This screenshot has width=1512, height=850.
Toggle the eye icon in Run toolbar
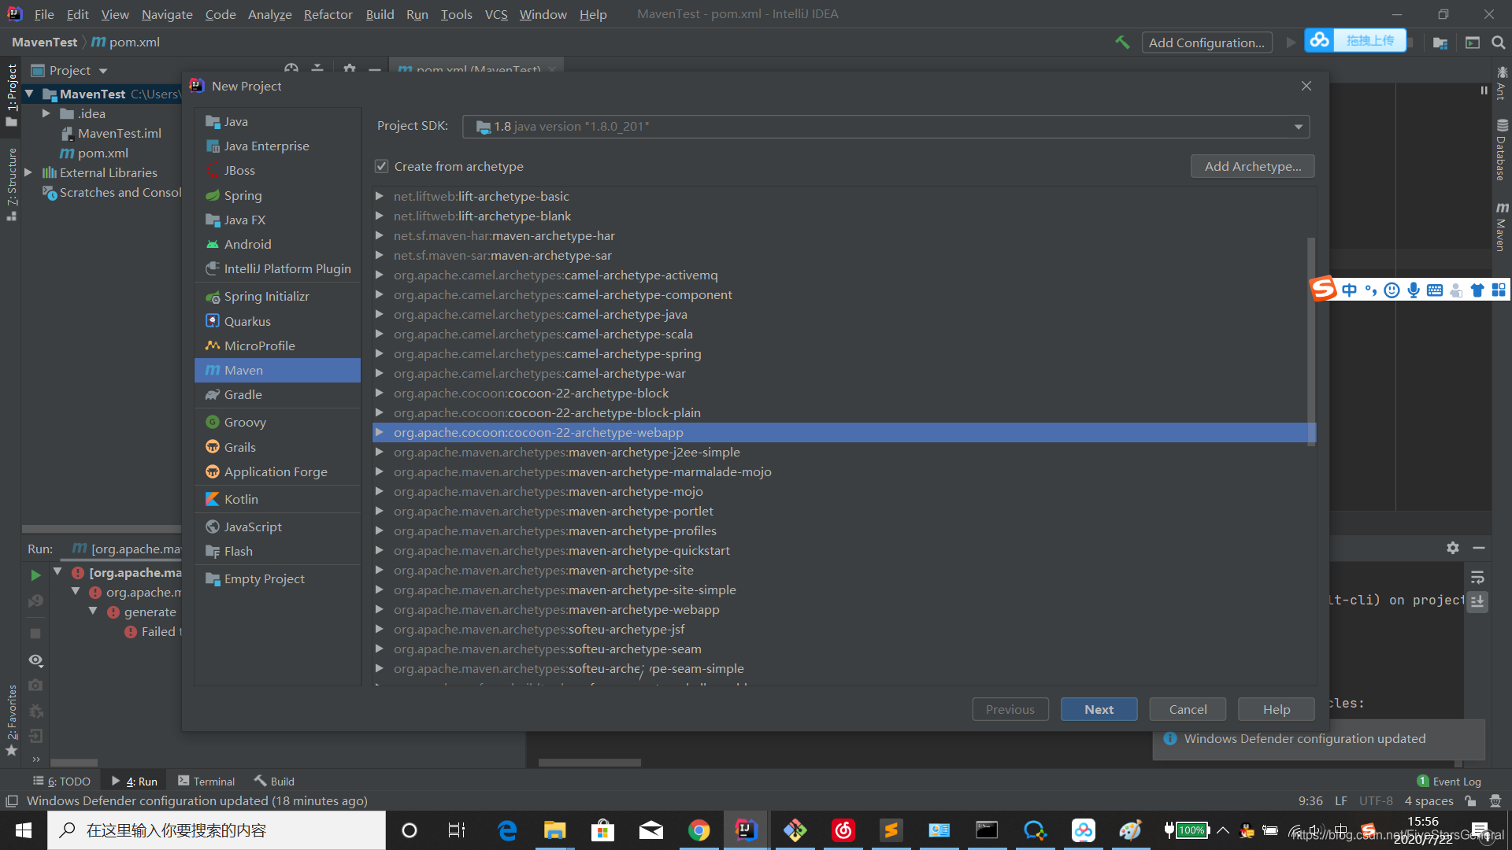pos(35,660)
